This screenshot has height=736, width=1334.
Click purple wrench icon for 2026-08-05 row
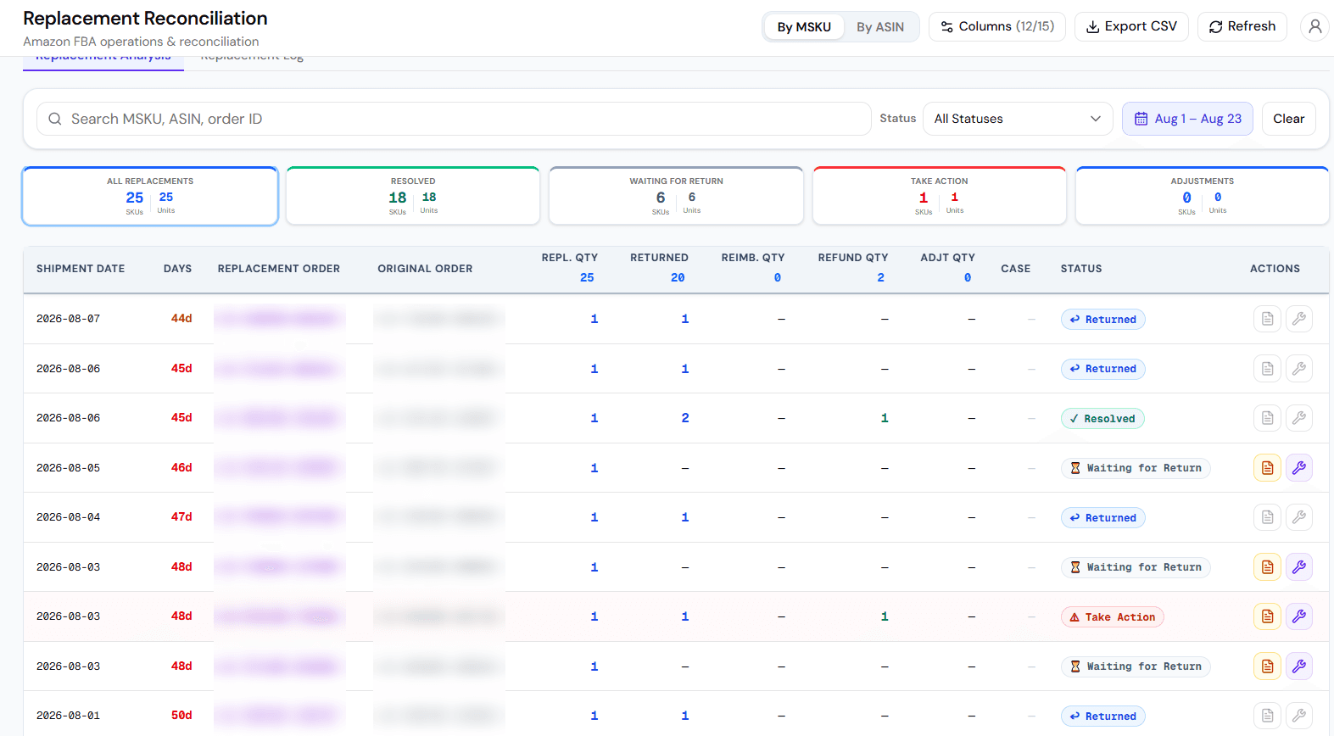click(1298, 468)
